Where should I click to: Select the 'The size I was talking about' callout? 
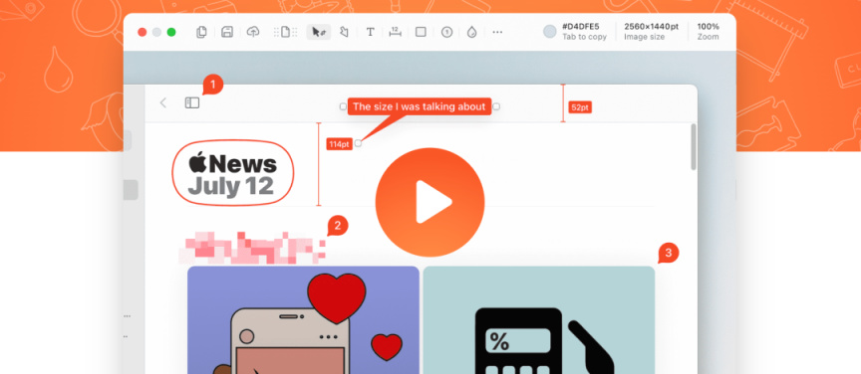[x=420, y=106]
